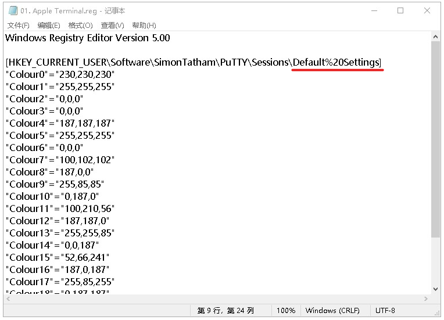444x320 pixels.
Task: Click the "Colour9"="255,85,85" line
Action: [x=55, y=184]
